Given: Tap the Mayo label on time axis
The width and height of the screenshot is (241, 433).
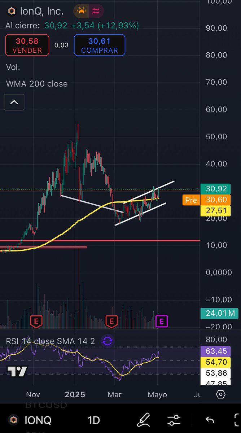Looking at the screenshot, I should click(157, 394).
